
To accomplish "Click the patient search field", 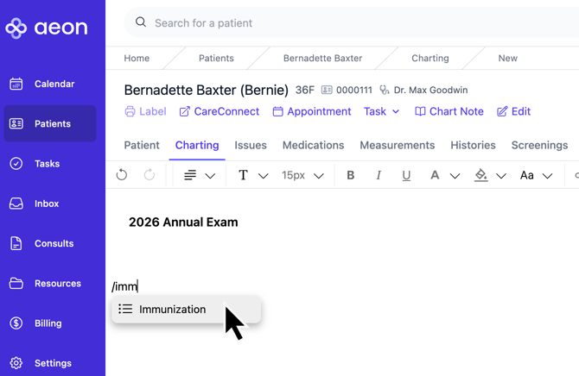I will coord(346,23).
